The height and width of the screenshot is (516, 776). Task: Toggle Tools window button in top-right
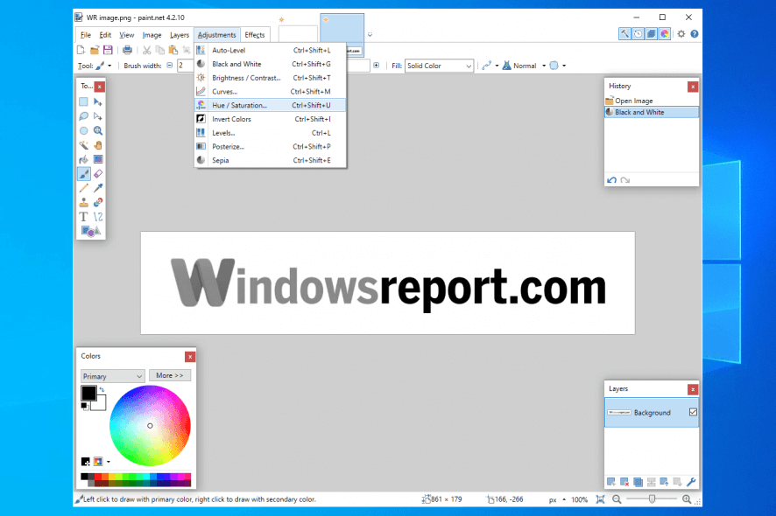(625, 33)
